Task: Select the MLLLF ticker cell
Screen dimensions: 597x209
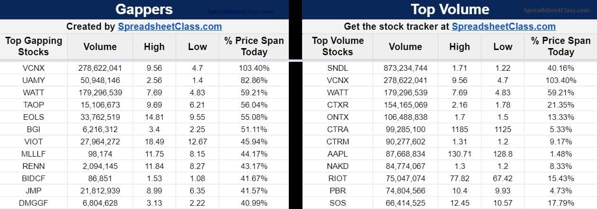Action: [x=34, y=154]
